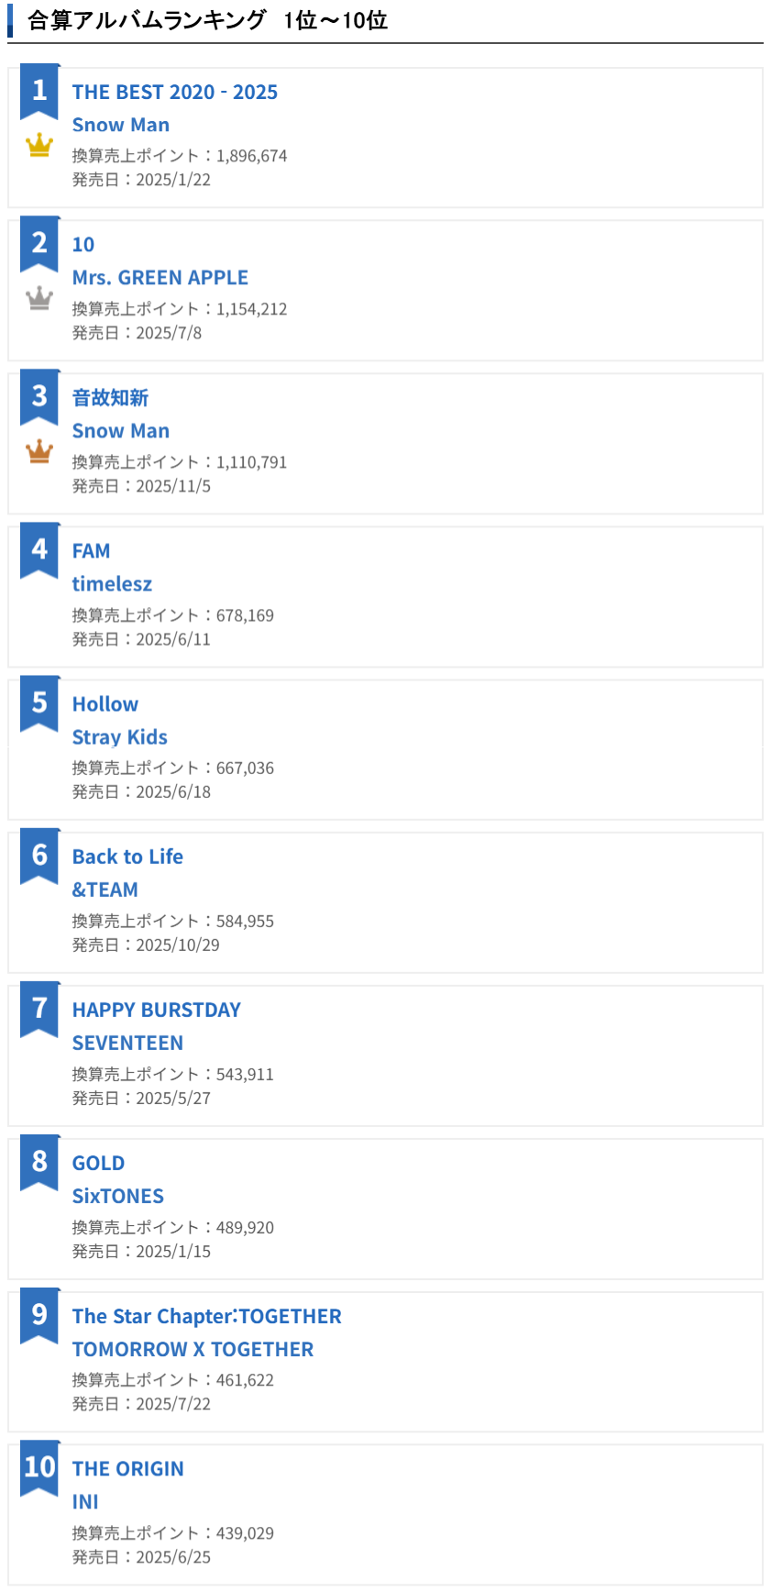The image size is (771, 1592).
Task: Click the bronze crown icon
Action: click(39, 451)
